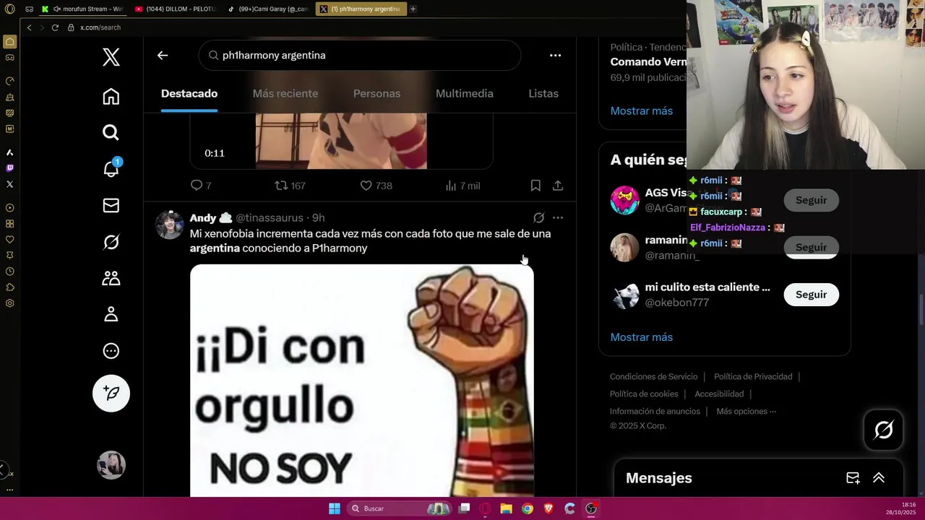The image size is (925, 520).
Task: Click the search field 'ph1harmony argentina'
Action: (359, 55)
